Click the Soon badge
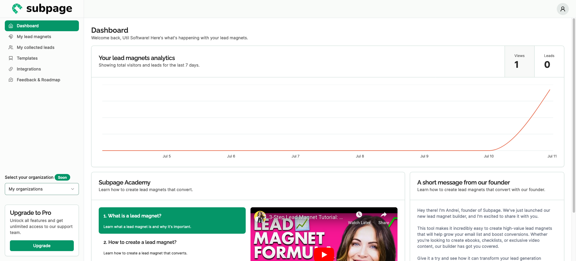The height and width of the screenshot is (261, 576). 62,177
